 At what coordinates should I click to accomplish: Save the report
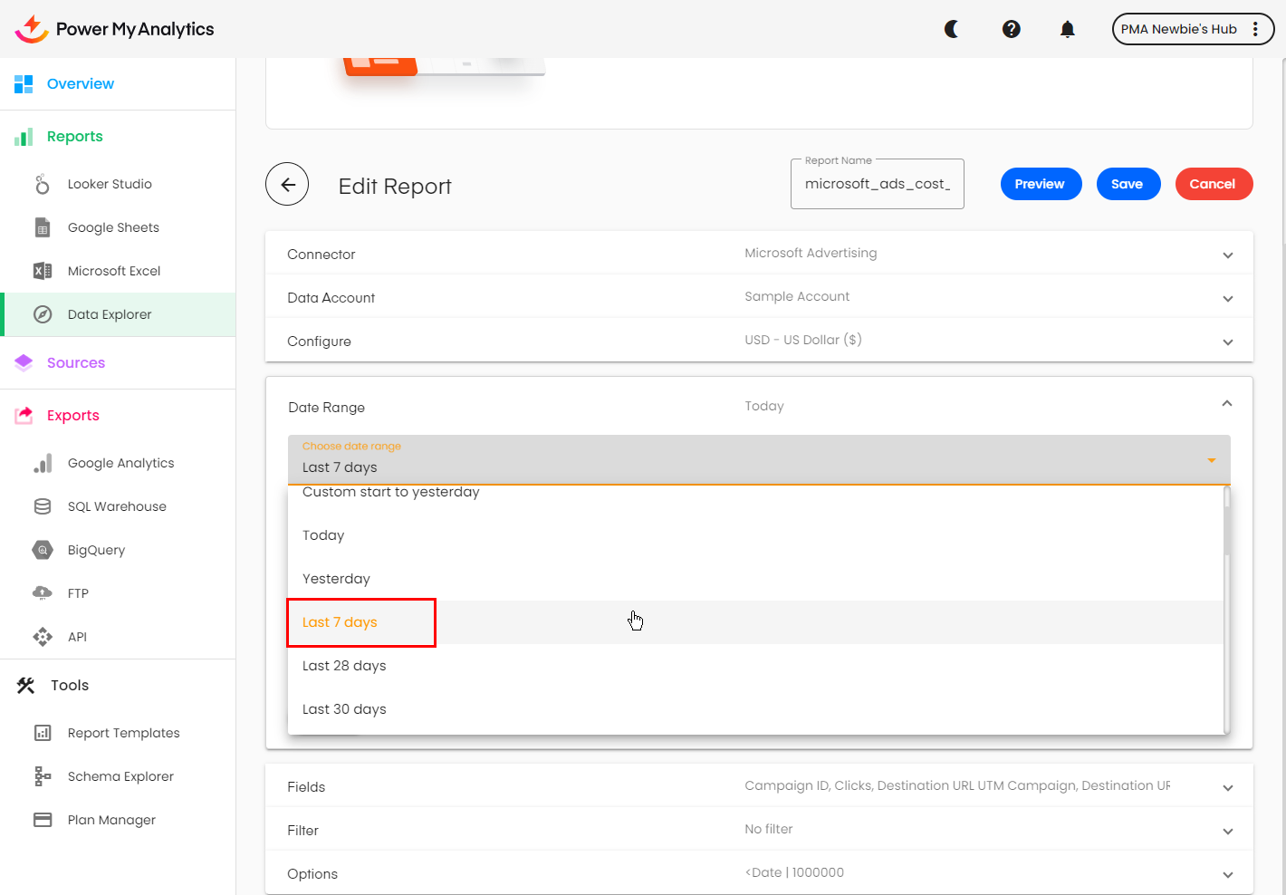pyautogui.click(x=1128, y=184)
